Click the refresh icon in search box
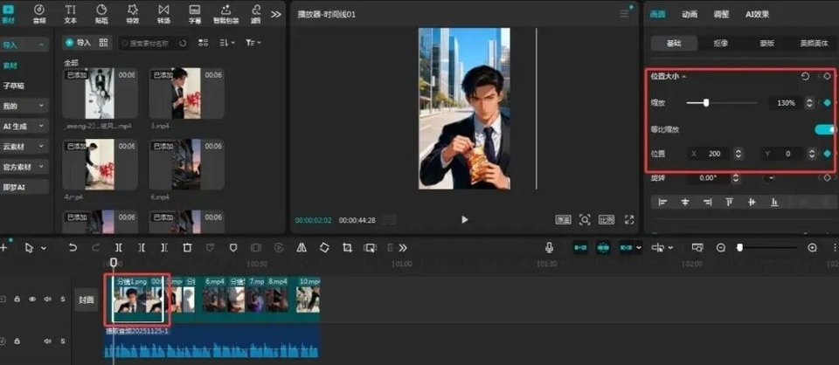The height and width of the screenshot is (365, 839). (183, 43)
